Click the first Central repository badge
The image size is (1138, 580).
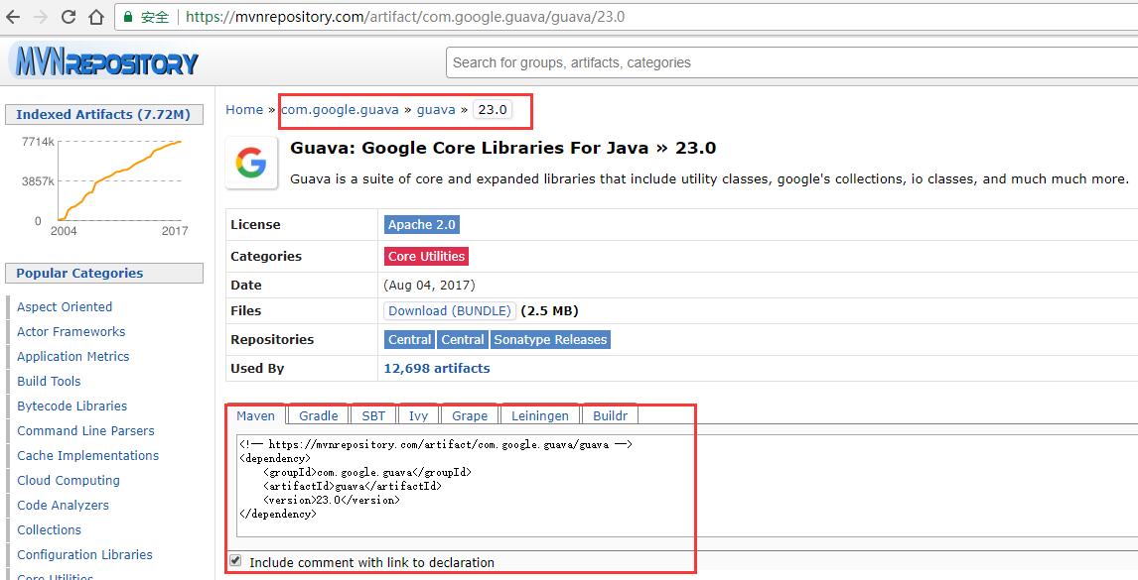pyautogui.click(x=409, y=339)
